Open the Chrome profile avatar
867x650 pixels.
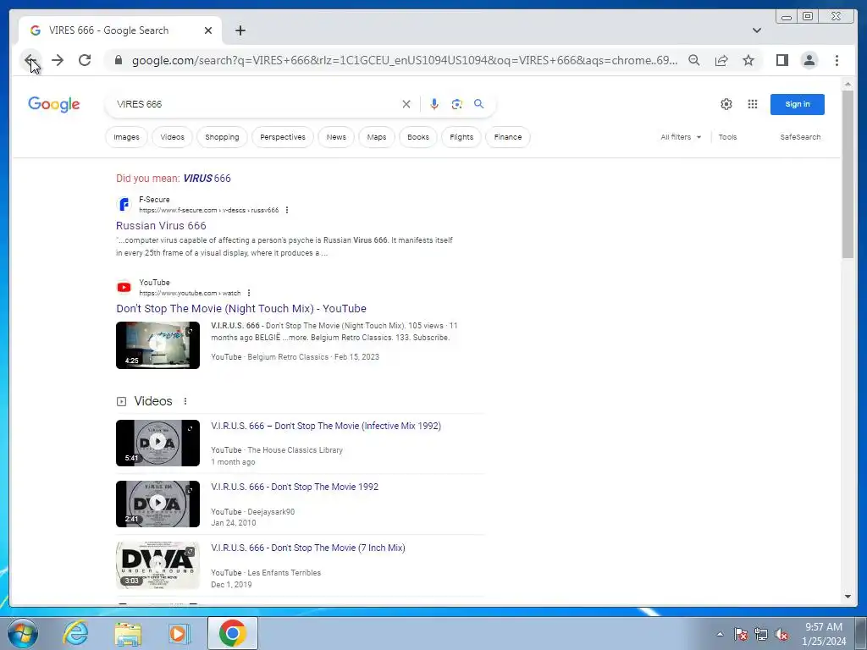point(809,60)
